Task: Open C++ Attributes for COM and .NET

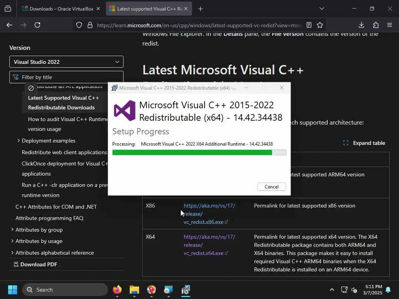Action: (56, 207)
